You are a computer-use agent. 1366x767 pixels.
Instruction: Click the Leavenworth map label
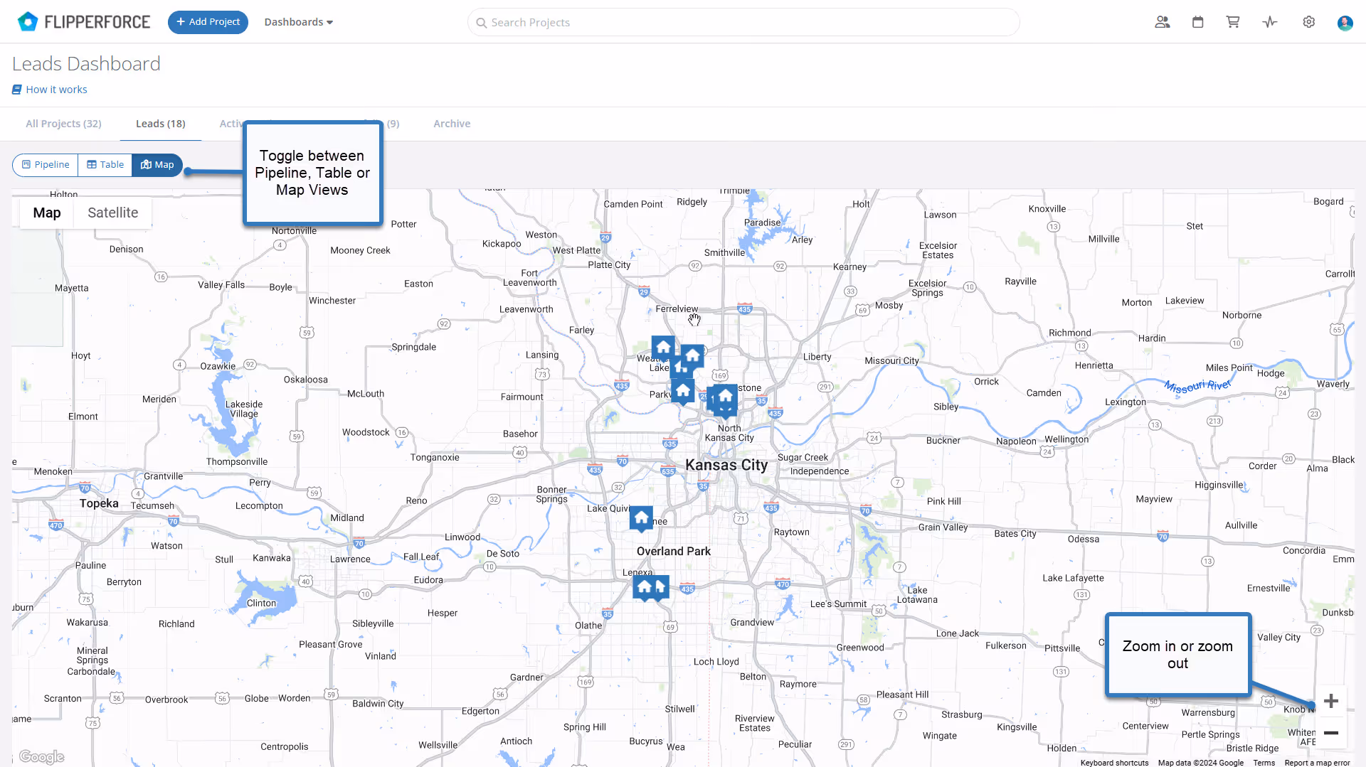(x=526, y=309)
